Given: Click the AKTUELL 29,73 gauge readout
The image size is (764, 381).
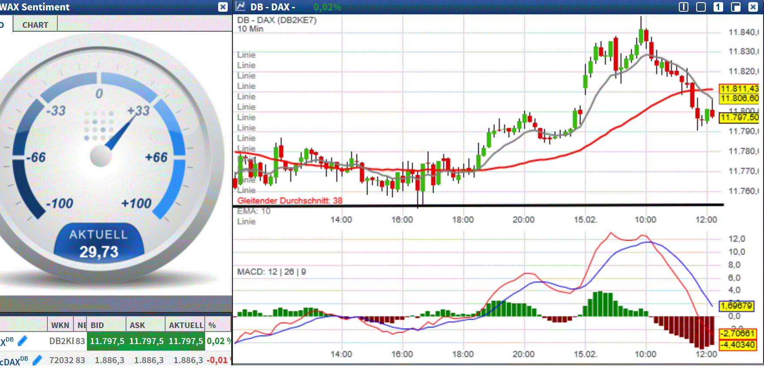Looking at the screenshot, I should 99,244.
